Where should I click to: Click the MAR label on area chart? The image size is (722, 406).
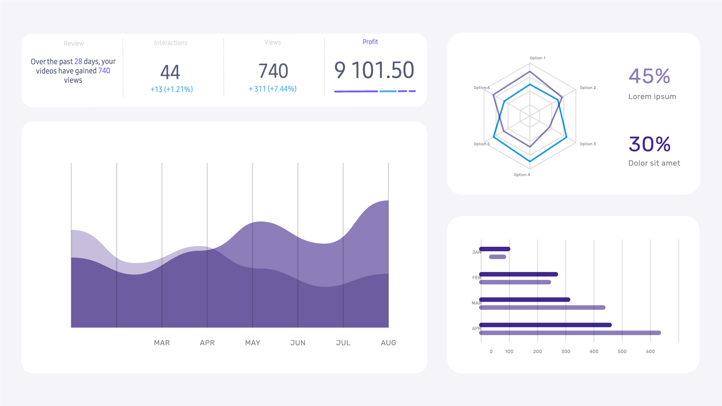[162, 343]
